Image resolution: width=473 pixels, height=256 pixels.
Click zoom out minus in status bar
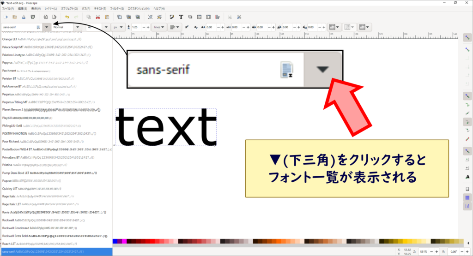[x=432, y=252]
